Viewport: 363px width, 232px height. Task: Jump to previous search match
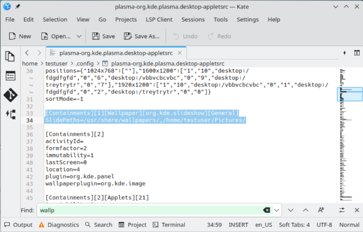click(305, 210)
